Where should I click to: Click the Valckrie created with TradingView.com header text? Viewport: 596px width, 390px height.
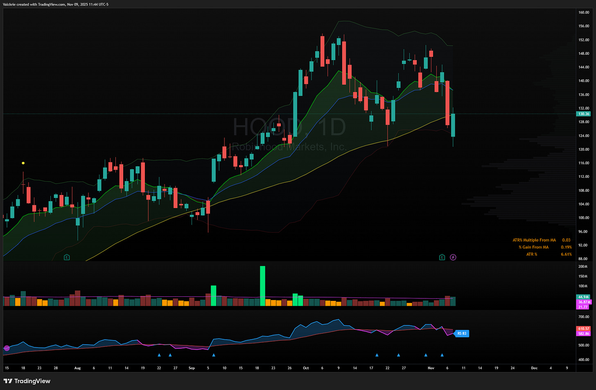56,4
